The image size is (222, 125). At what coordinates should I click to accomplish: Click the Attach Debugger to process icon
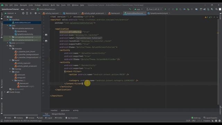tap(188, 9)
